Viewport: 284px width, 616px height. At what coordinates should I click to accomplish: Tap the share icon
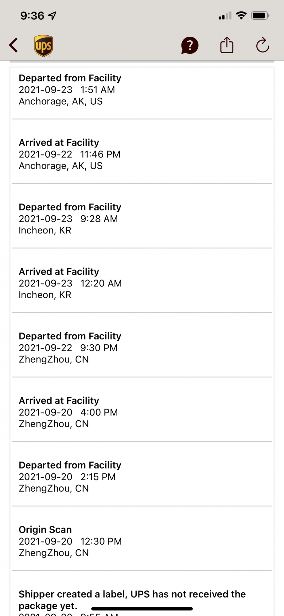[227, 45]
